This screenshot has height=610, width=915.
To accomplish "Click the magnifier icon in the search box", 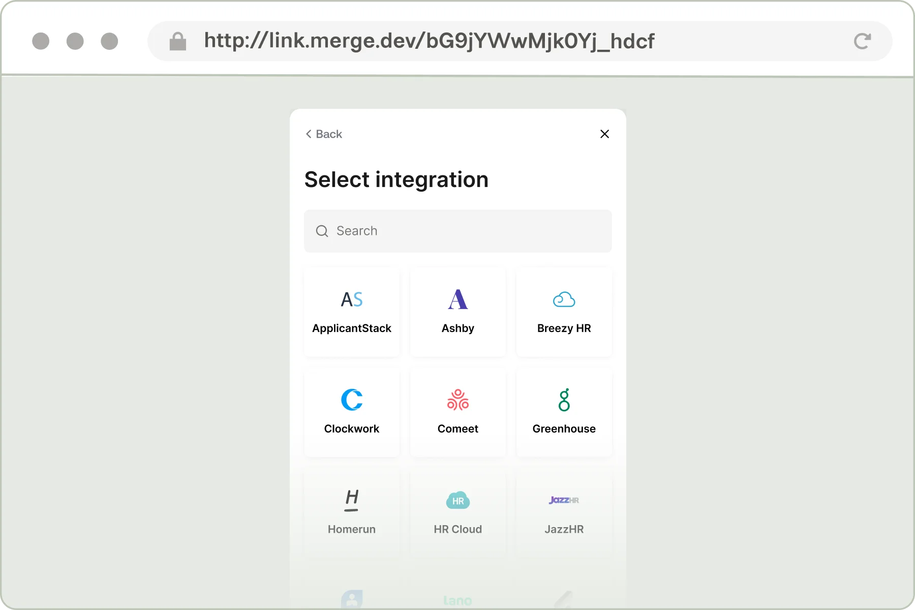I will (322, 231).
